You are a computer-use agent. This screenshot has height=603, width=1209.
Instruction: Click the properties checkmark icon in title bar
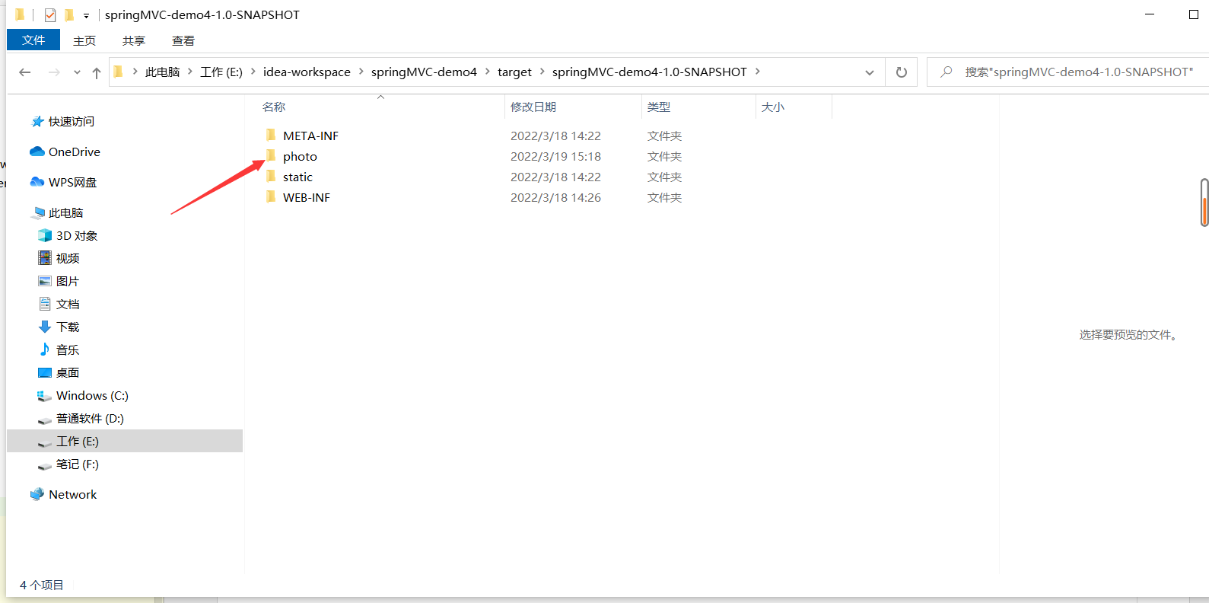click(50, 15)
